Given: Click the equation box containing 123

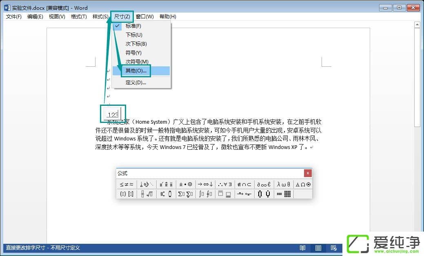Looking at the screenshot, I should coord(113,114).
